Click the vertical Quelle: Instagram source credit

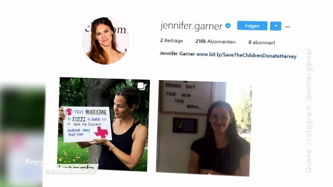(308, 111)
